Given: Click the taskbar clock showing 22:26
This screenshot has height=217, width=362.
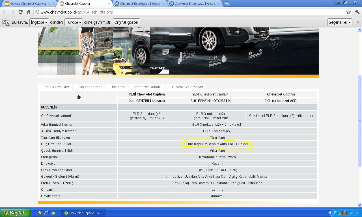Looking at the screenshot, I should [354, 213].
